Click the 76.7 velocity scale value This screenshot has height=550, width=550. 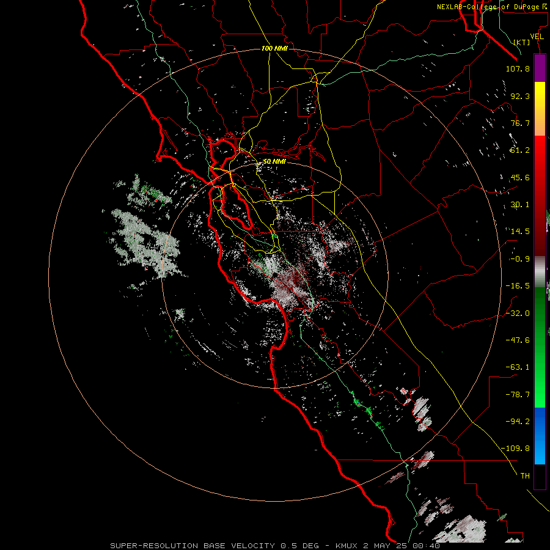point(520,123)
